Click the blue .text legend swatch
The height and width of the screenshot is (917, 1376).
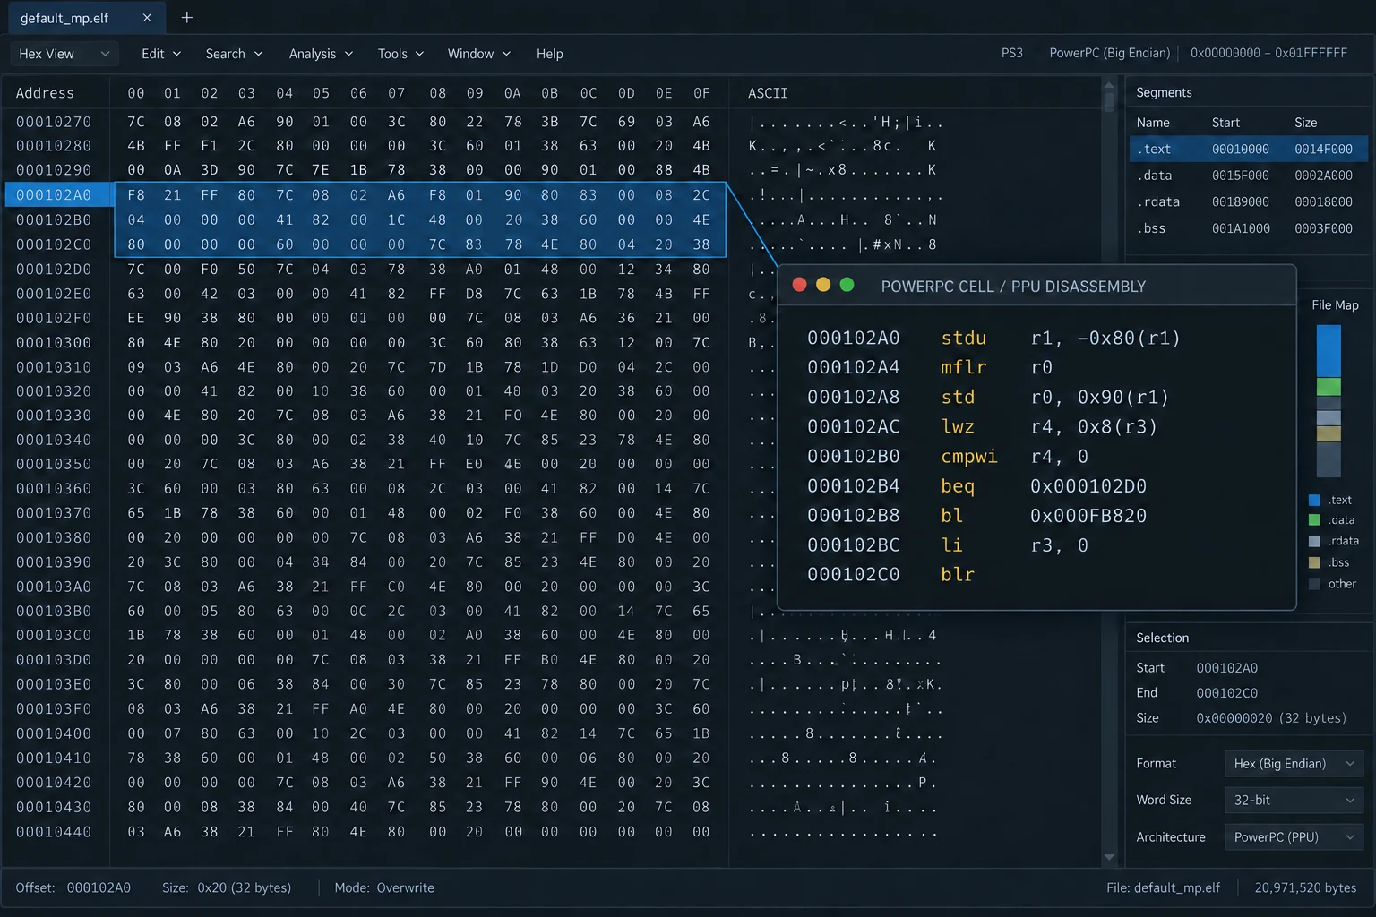coord(1314,500)
